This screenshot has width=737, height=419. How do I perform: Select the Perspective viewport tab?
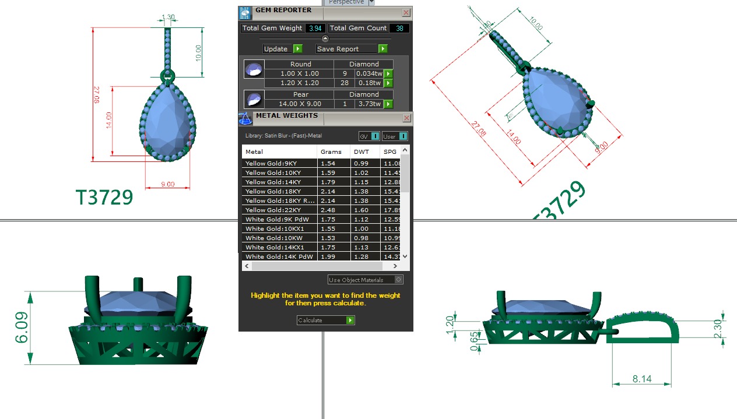tap(346, 2)
